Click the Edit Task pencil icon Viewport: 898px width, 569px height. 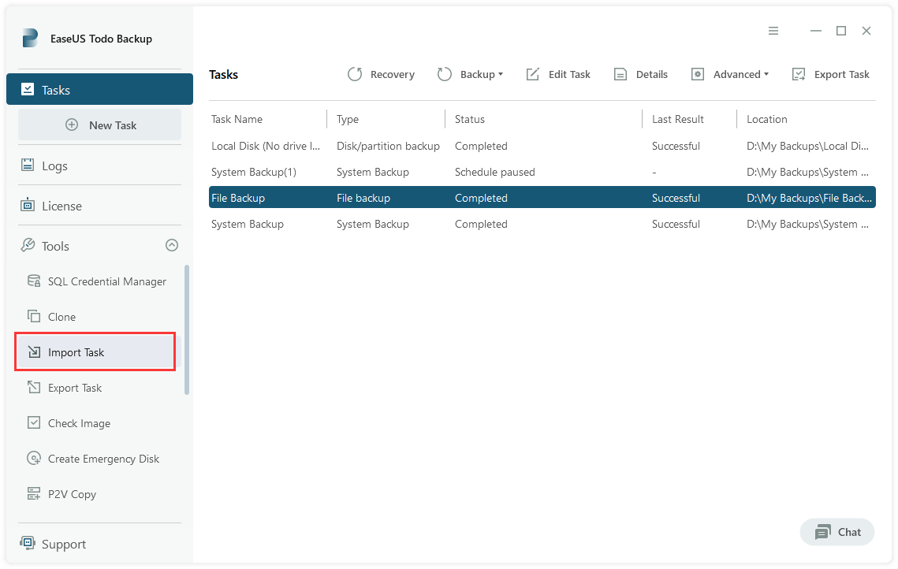click(x=533, y=74)
